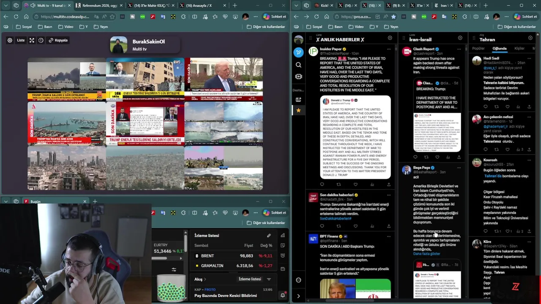Go back in right browser window
The image size is (541, 304).
296,16
